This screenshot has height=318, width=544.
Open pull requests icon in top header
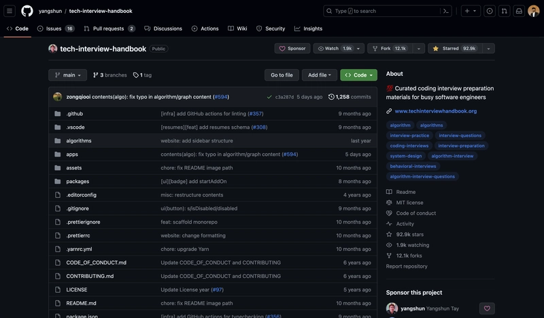coord(504,11)
